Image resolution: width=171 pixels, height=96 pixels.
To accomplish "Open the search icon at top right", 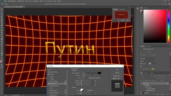I will [163, 4].
